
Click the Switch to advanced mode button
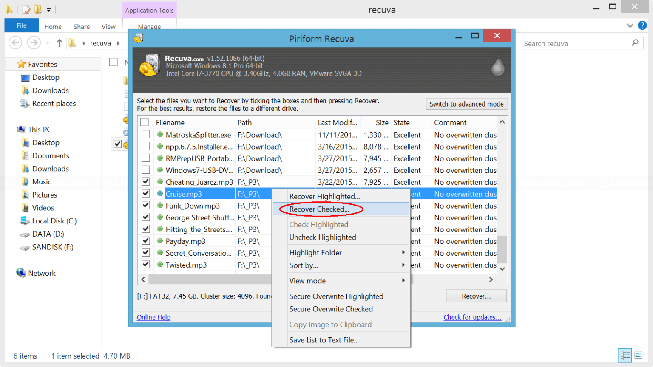tap(466, 104)
